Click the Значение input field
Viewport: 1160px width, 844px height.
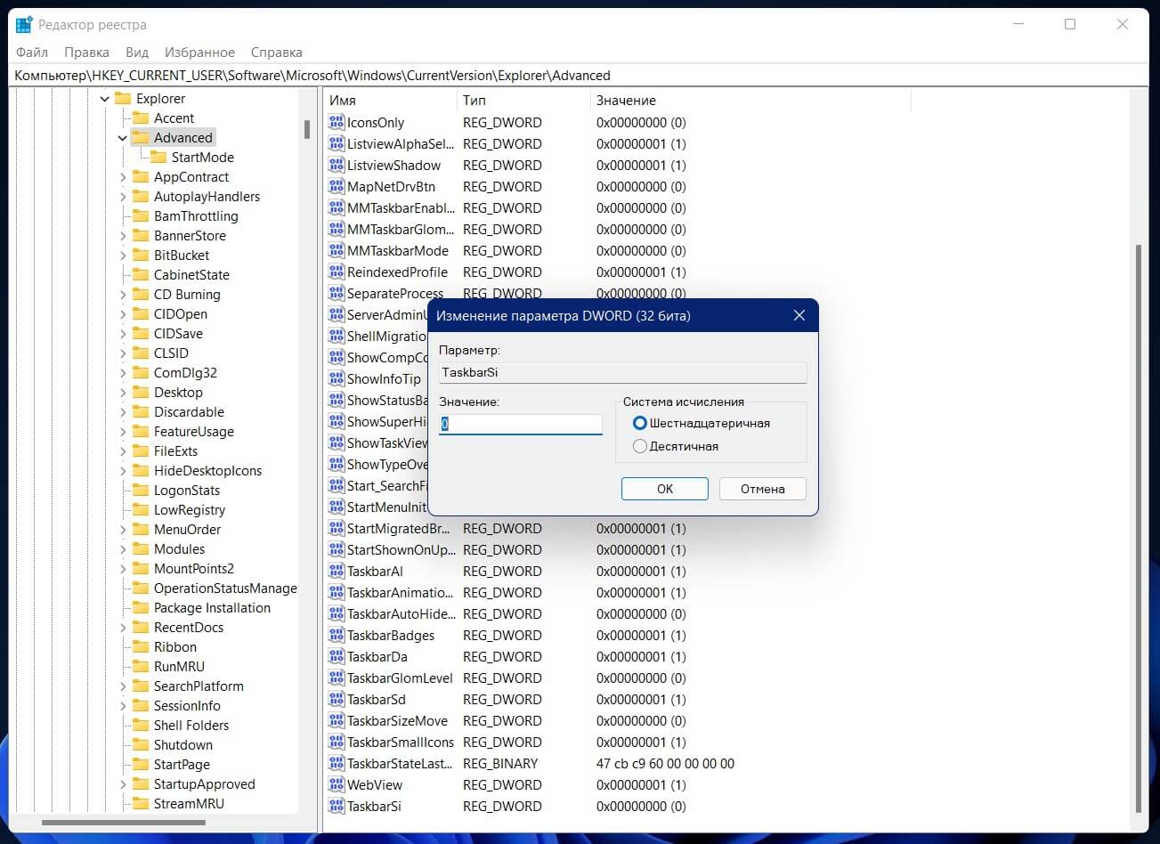[521, 425]
